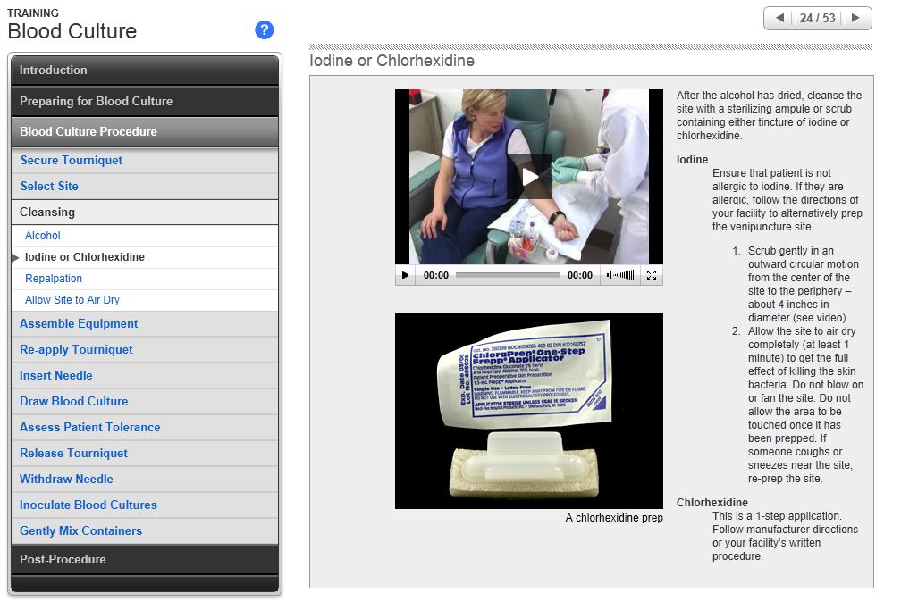Enter fullscreen video mode
The image size is (901, 601).
(652, 275)
